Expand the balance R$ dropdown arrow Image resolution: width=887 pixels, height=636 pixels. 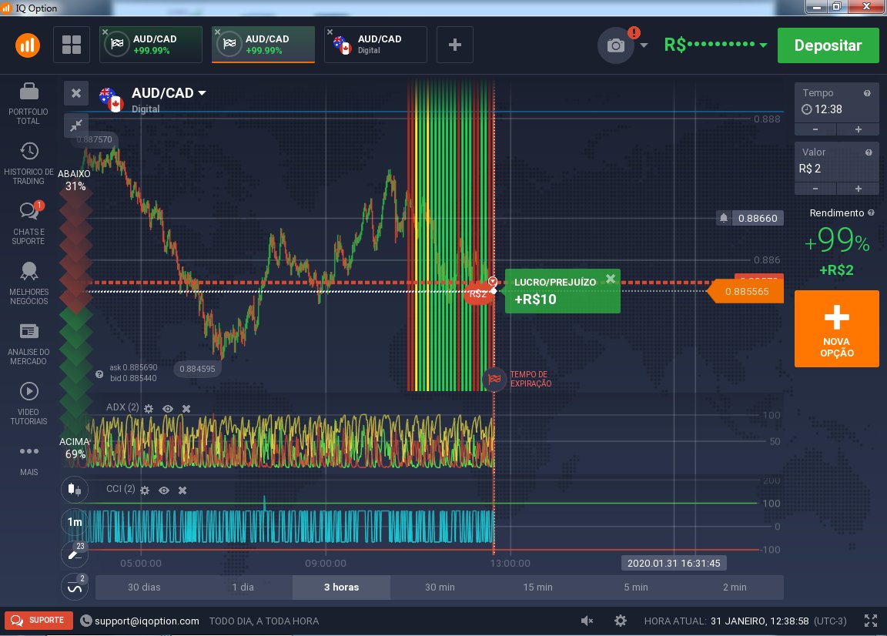[x=763, y=45]
